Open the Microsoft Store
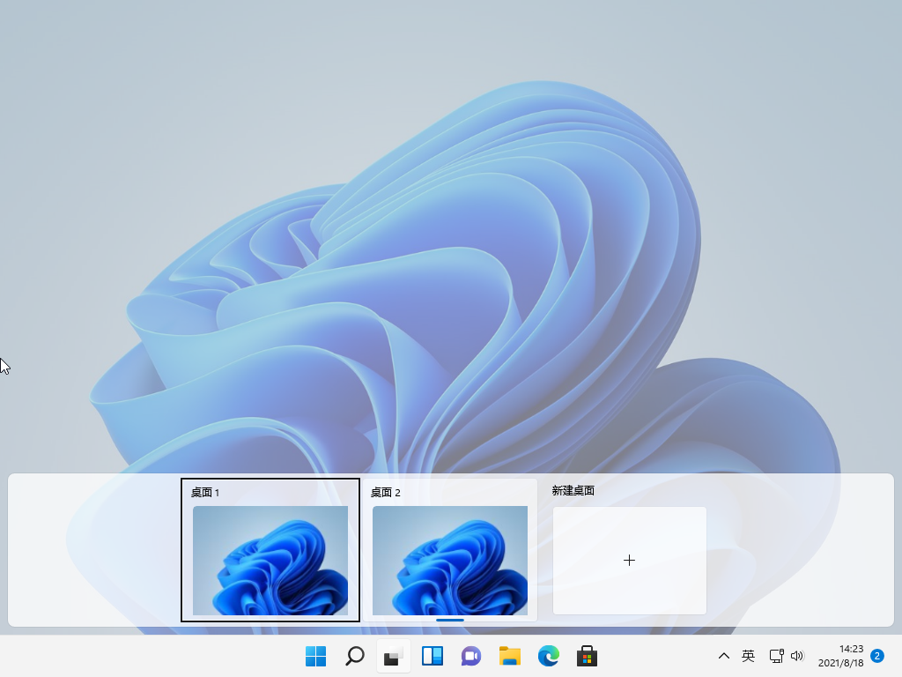The image size is (902, 677). tap(587, 656)
